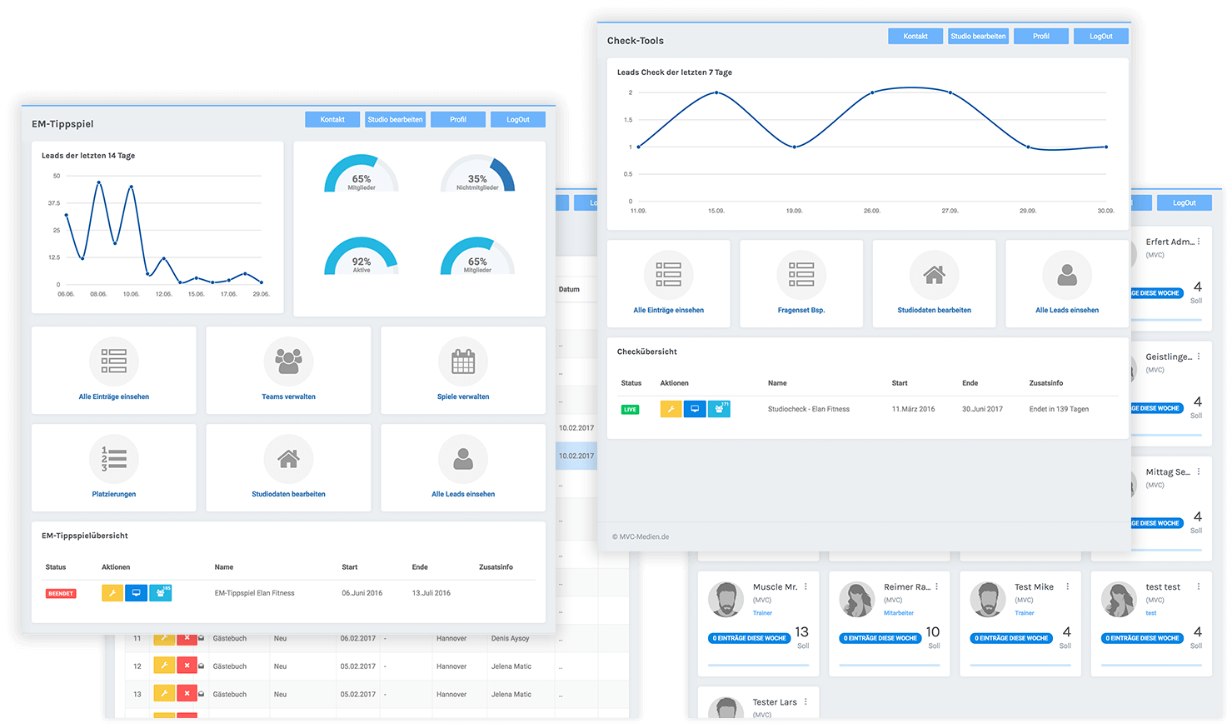Click LogOut in Check-Tools window
Viewport: 1232px width, 728px height.
click(1101, 36)
